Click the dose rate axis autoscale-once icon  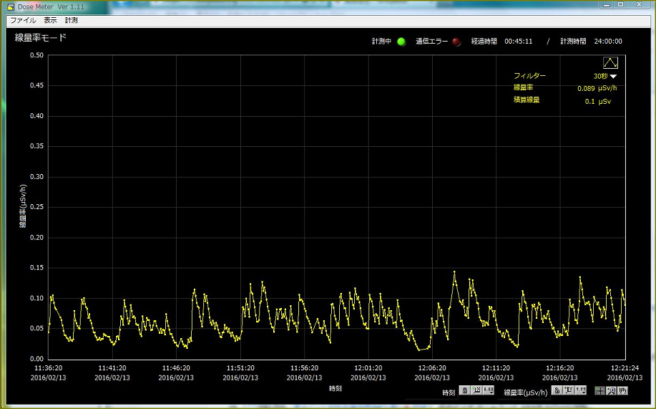(569, 390)
